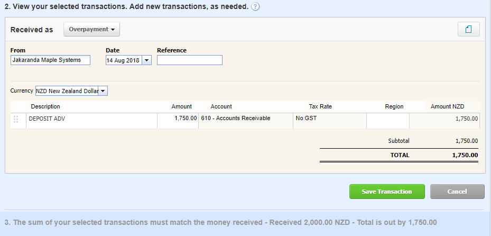Image resolution: width=491 pixels, height=236 pixels.
Task: Click the Reference input field
Action: pyautogui.click(x=190, y=60)
